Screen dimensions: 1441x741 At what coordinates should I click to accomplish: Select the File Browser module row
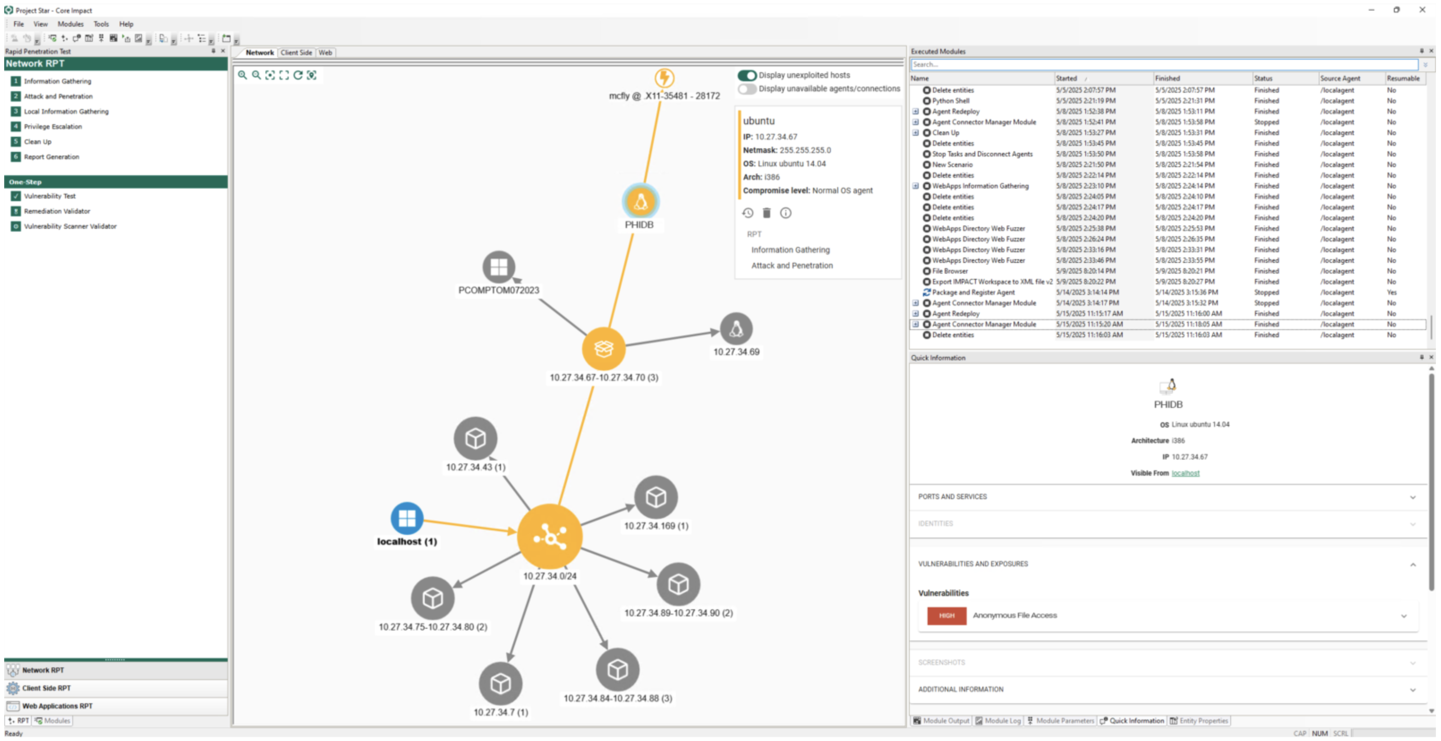pyautogui.click(x=1168, y=271)
